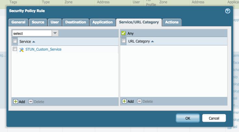Click the Tags column header in background table

[x=13, y=2]
